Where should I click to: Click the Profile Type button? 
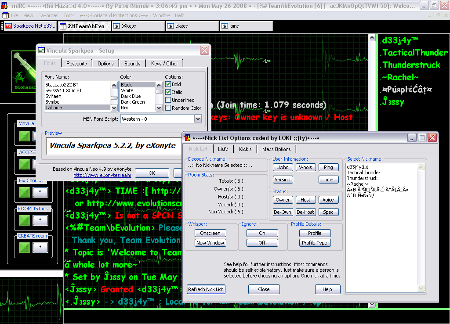click(x=315, y=243)
